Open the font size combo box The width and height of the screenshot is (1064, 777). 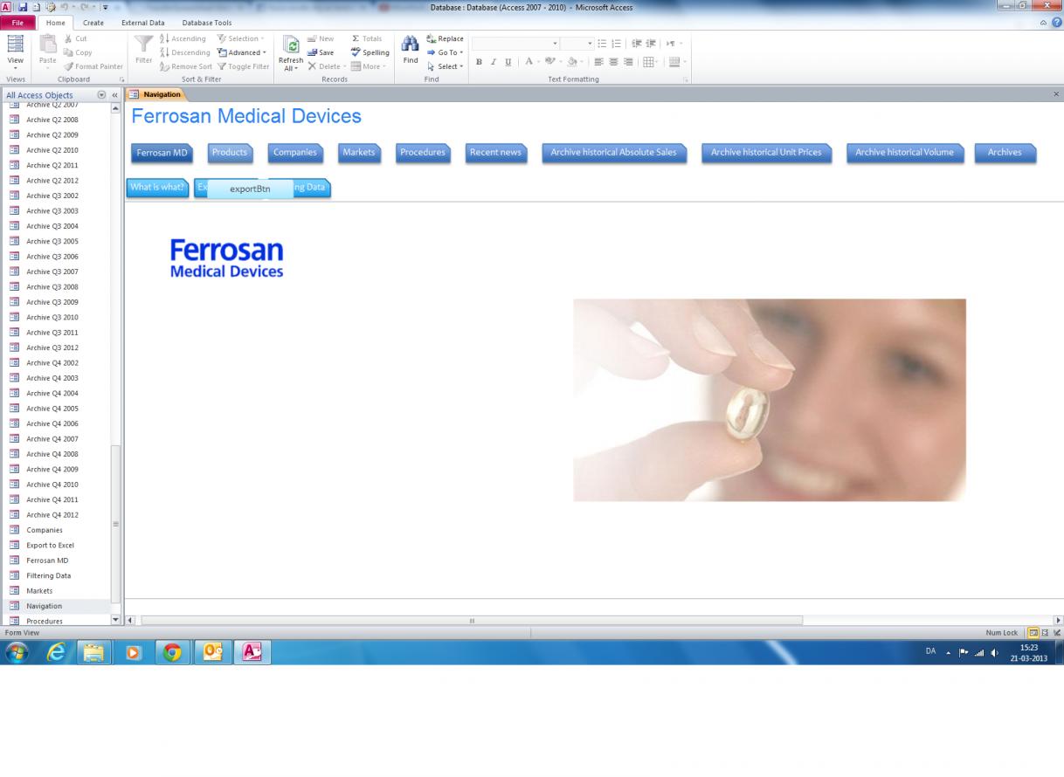coord(577,44)
